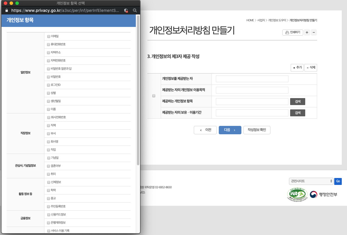Check the 직책 checkbox
Viewport: 347px width, 235px height.
click(x=48, y=126)
